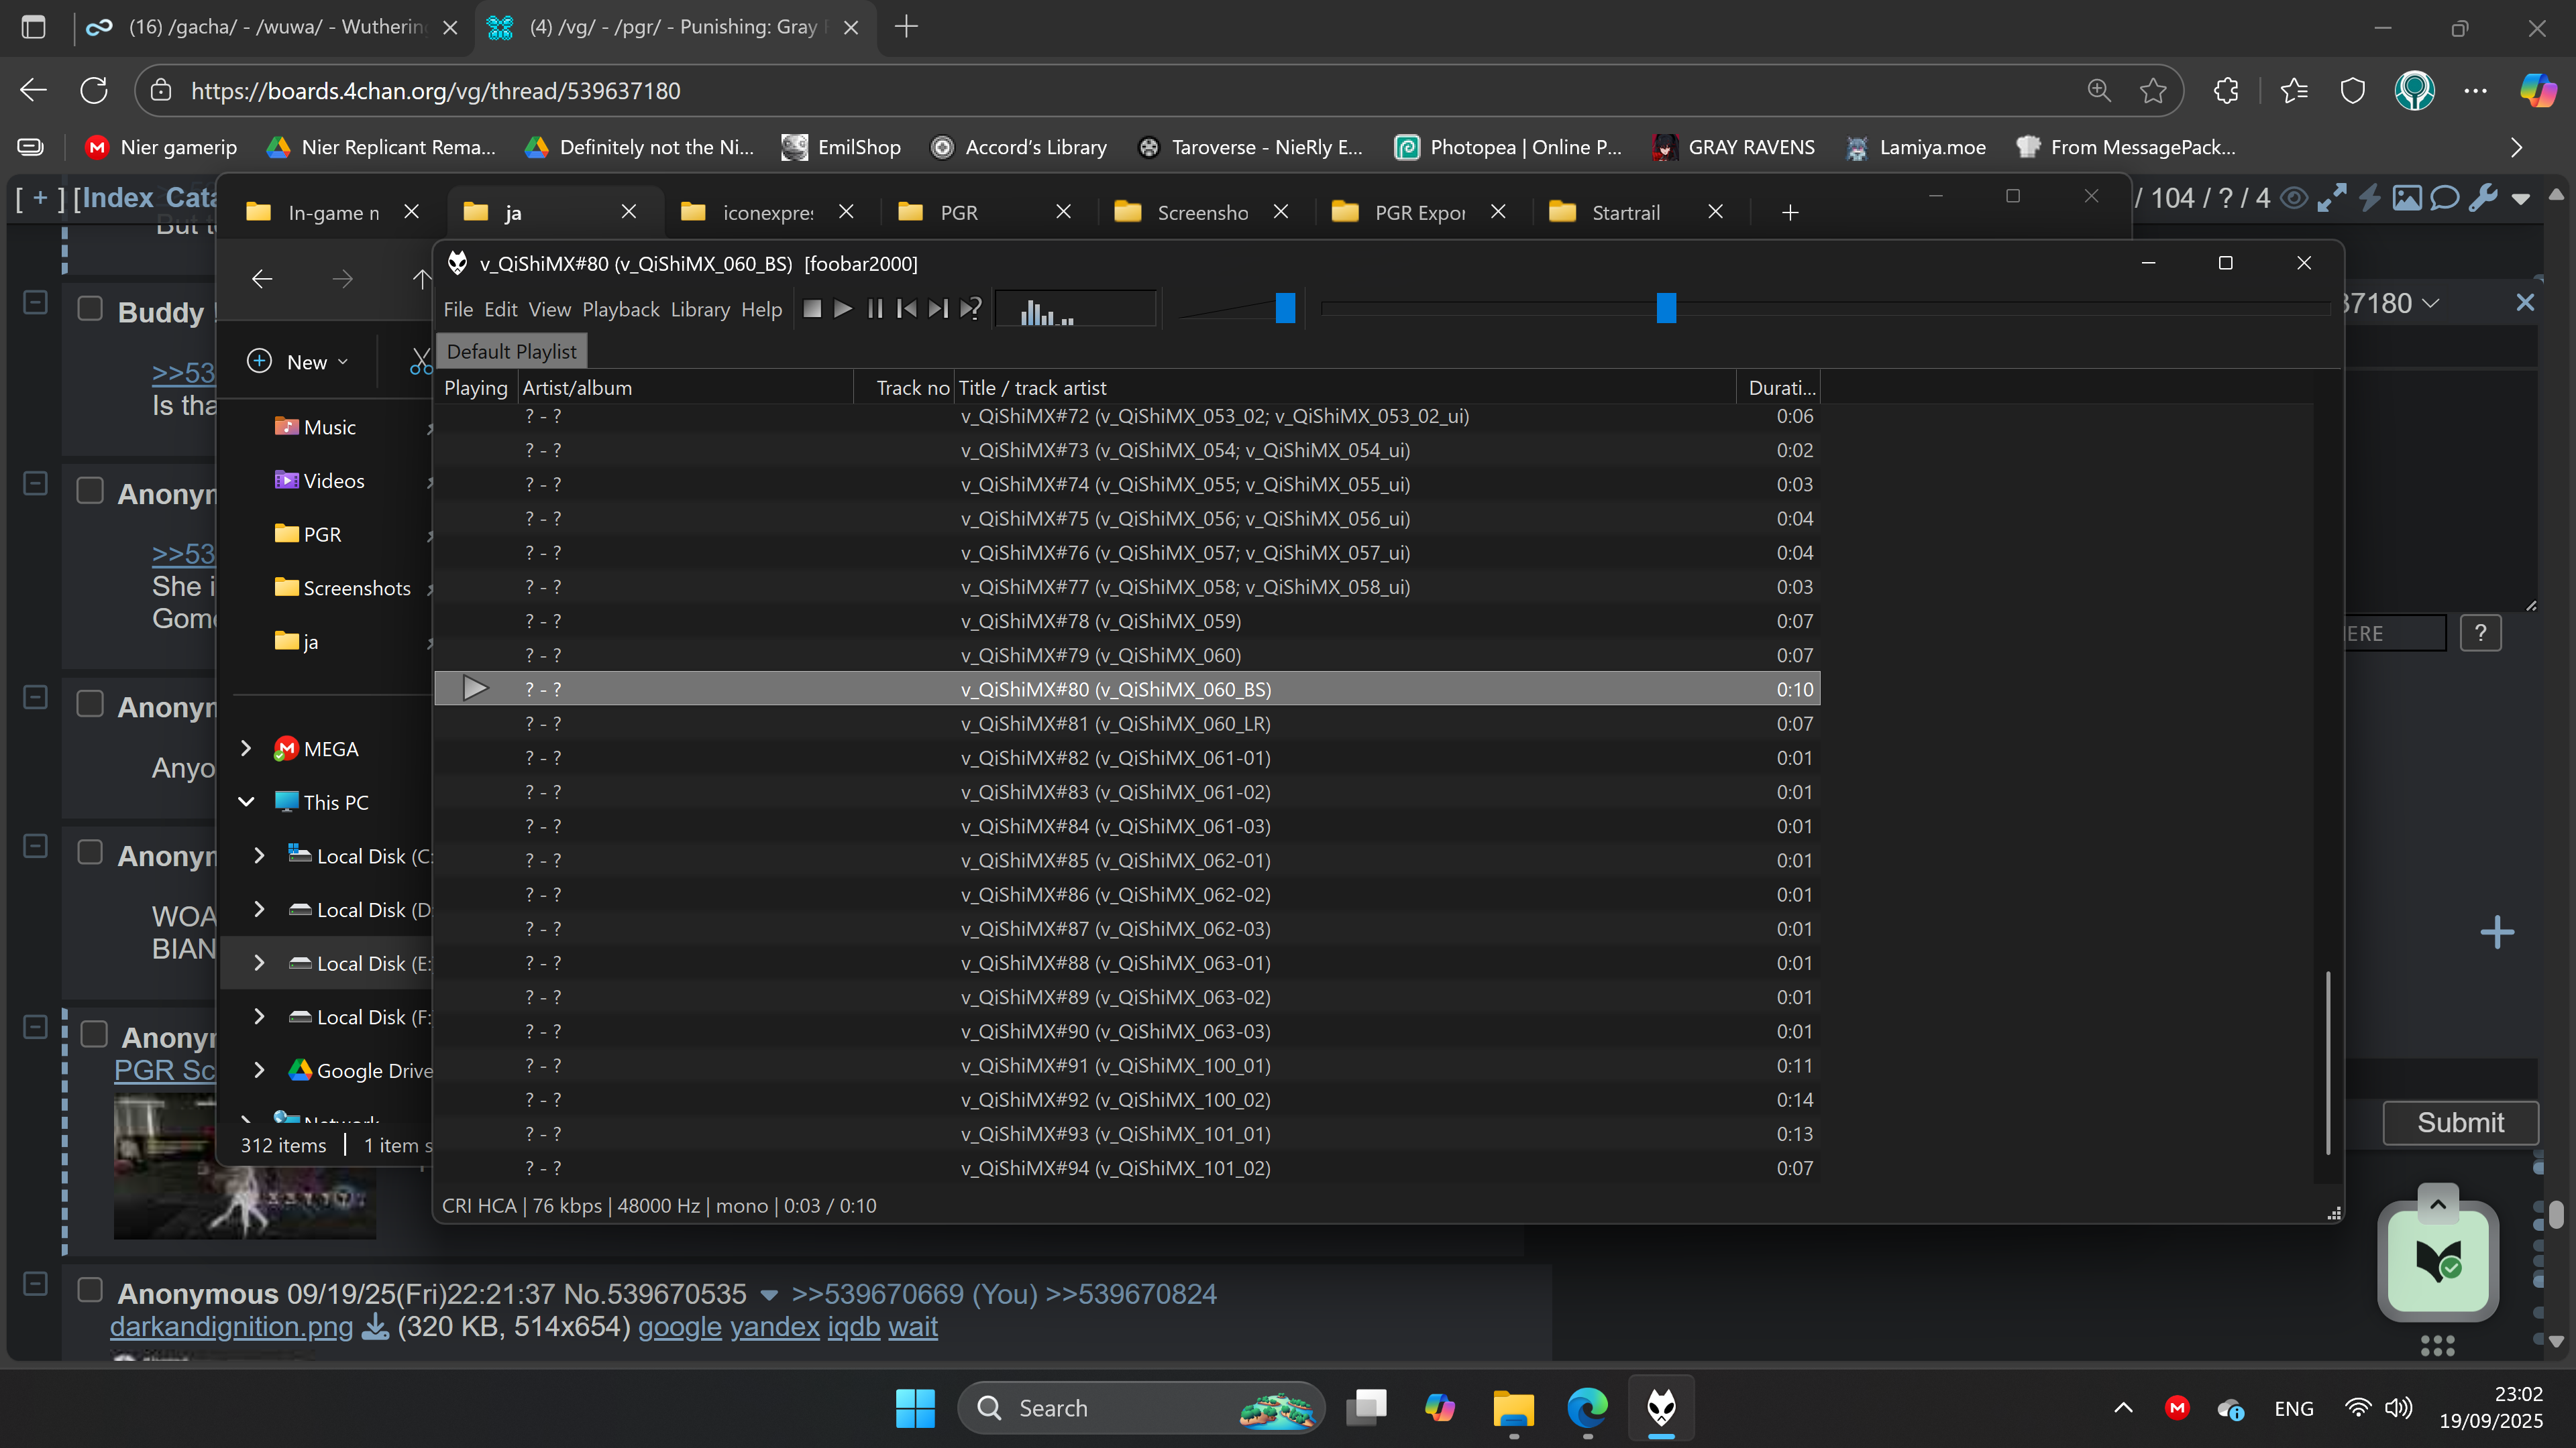
Task: Pause playback with the Pause icon
Action: 875,309
